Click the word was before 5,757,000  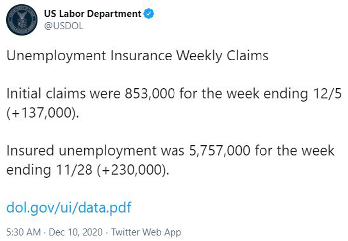pos(173,150)
